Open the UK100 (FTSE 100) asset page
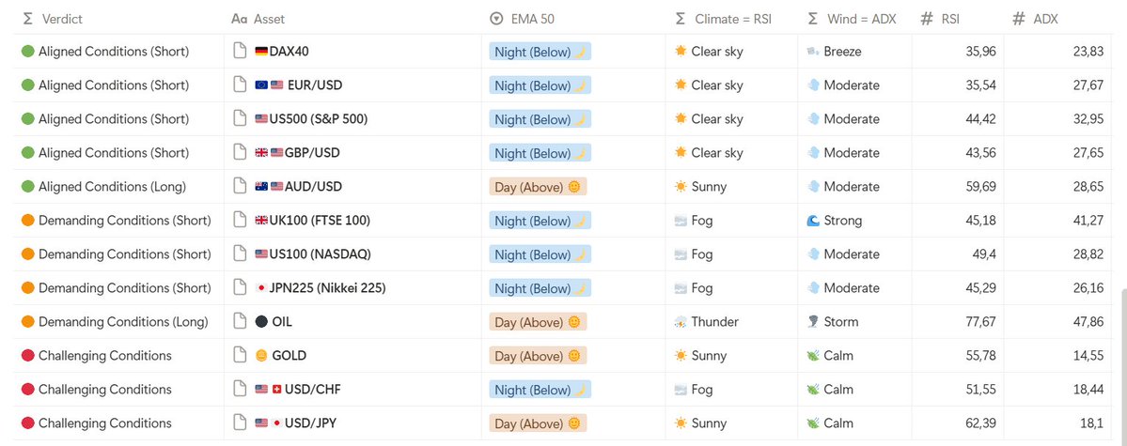 pos(320,221)
